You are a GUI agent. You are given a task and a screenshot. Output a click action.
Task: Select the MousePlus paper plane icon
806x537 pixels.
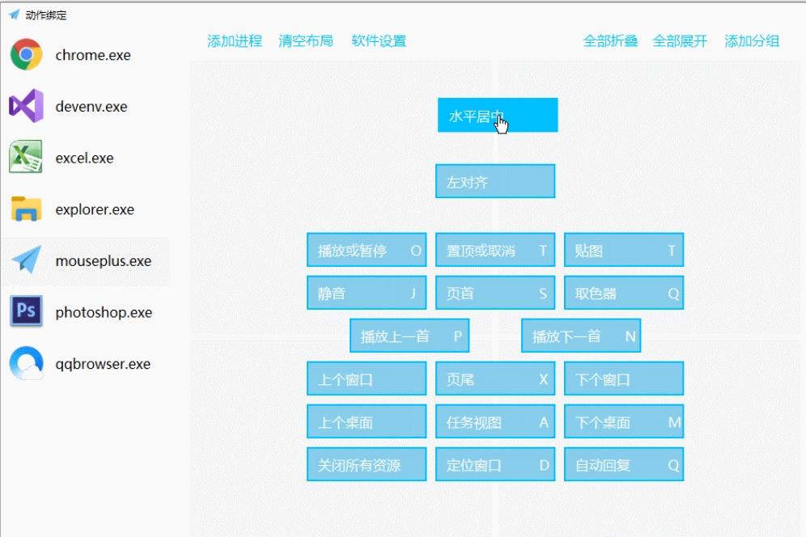coord(27,260)
